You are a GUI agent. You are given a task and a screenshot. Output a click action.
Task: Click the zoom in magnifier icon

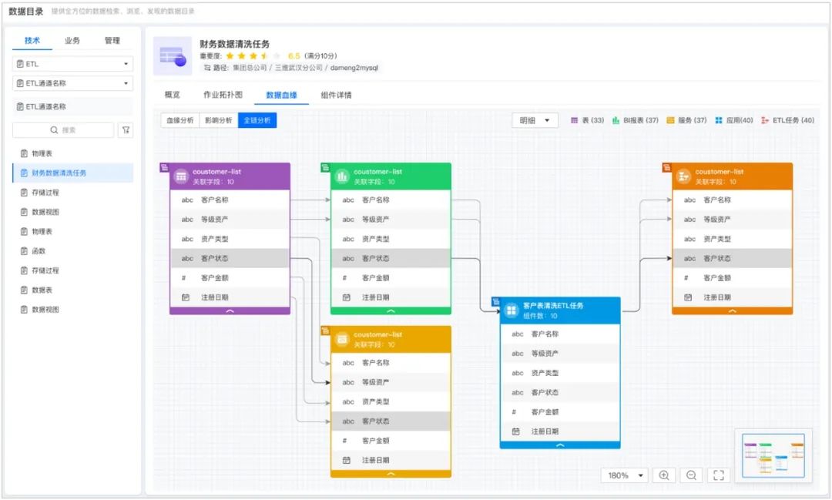[664, 475]
